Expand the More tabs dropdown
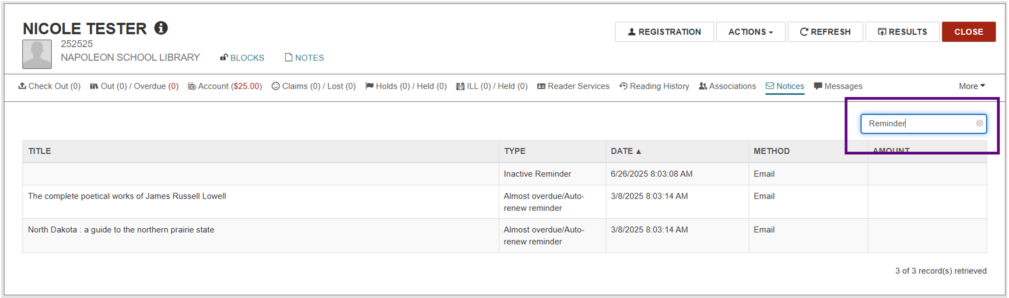Screen dimensions: 1009x298 tap(972, 86)
